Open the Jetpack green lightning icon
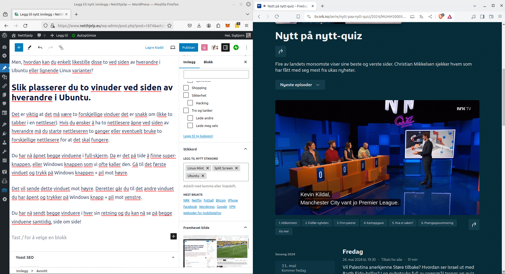The height and width of the screenshot is (274, 505). click(x=236, y=47)
